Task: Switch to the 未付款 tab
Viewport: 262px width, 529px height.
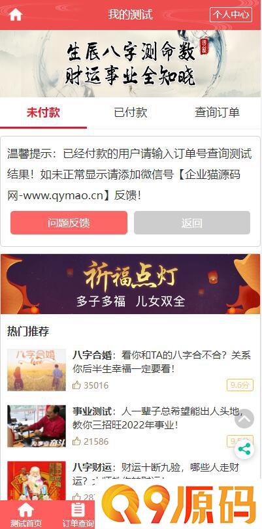Action: click(43, 113)
